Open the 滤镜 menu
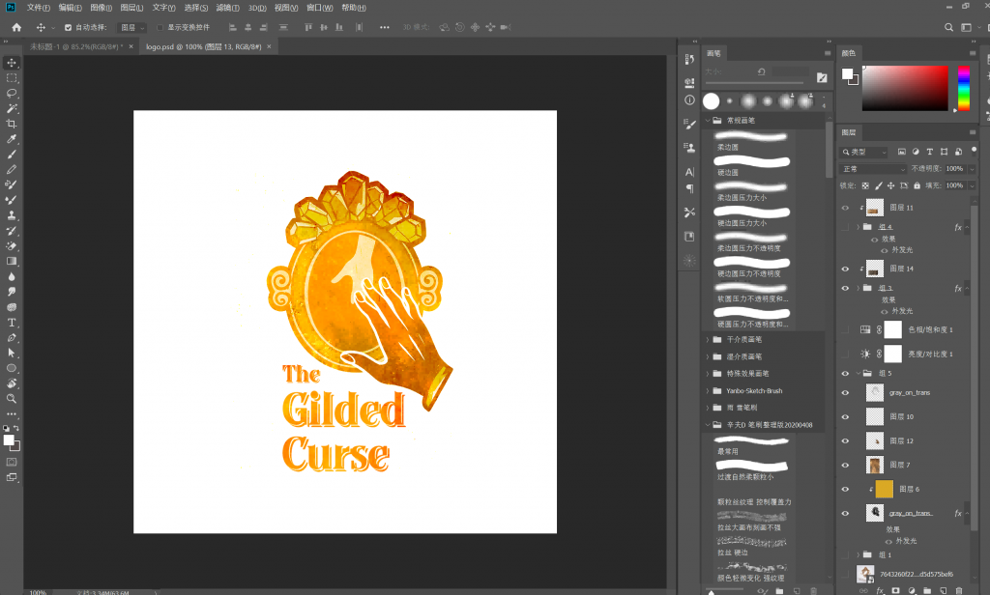The image size is (990, 595). tap(227, 8)
